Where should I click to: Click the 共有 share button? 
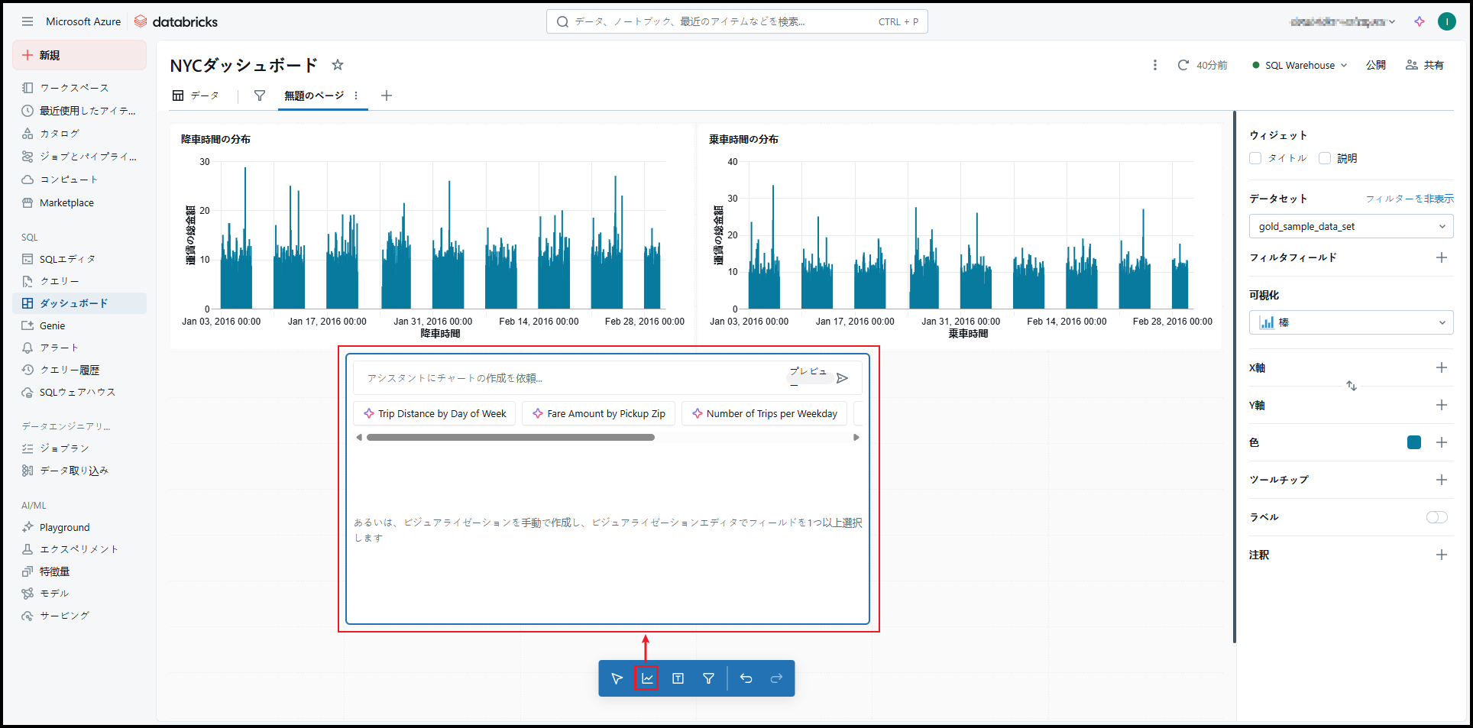pos(1425,65)
